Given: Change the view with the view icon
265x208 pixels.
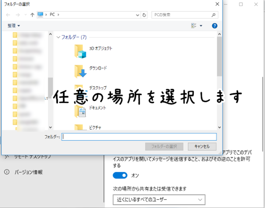Looking at the screenshot, I should pos(194,26).
